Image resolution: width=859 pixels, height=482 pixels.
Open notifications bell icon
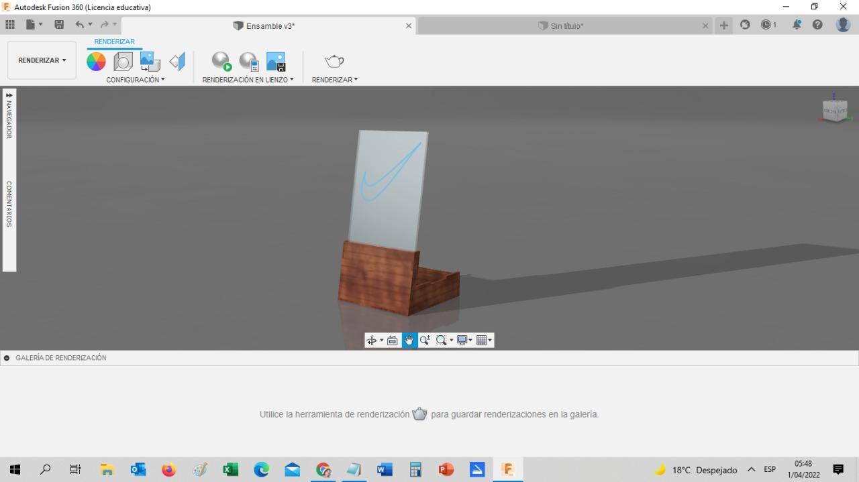tap(797, 25)
